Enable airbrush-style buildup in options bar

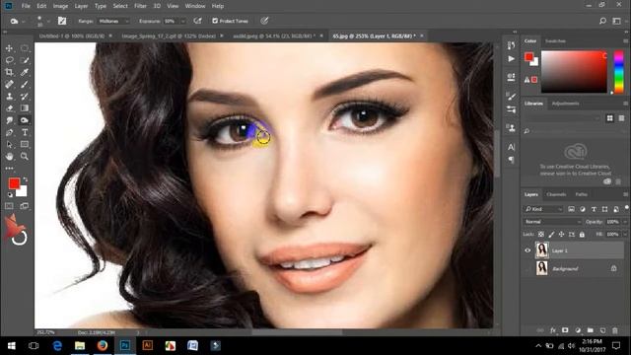pos(197,21)
